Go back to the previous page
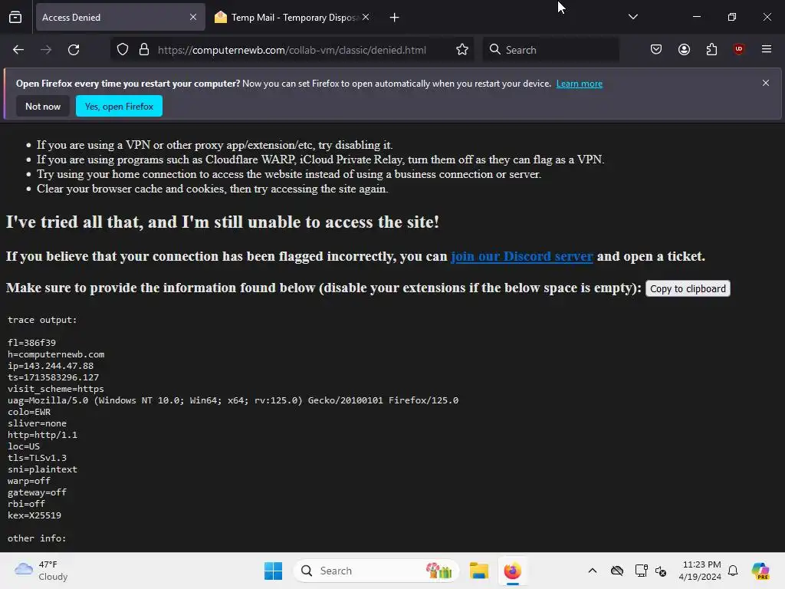This screenshot has height=589, width=785. 18,50
